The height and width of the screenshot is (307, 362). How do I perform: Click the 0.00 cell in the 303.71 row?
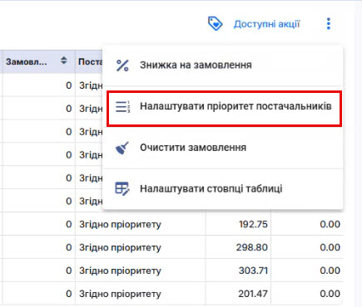coord(307,270)
